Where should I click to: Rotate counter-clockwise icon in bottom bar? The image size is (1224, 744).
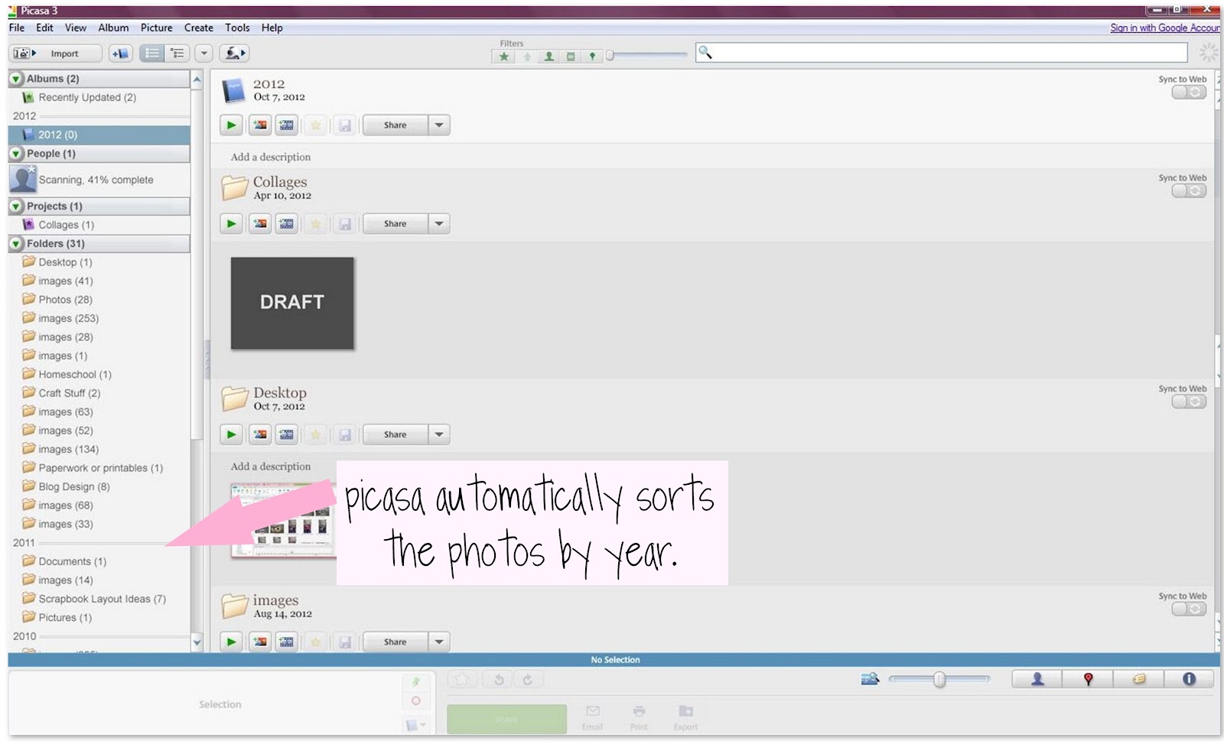[499, 680]
